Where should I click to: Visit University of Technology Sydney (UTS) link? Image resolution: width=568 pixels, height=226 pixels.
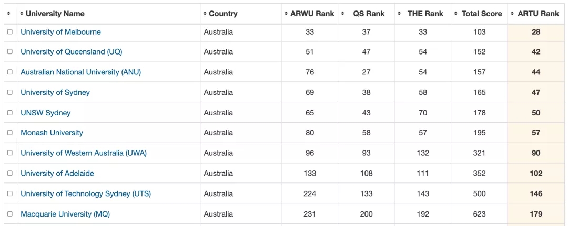pos(86,193)
